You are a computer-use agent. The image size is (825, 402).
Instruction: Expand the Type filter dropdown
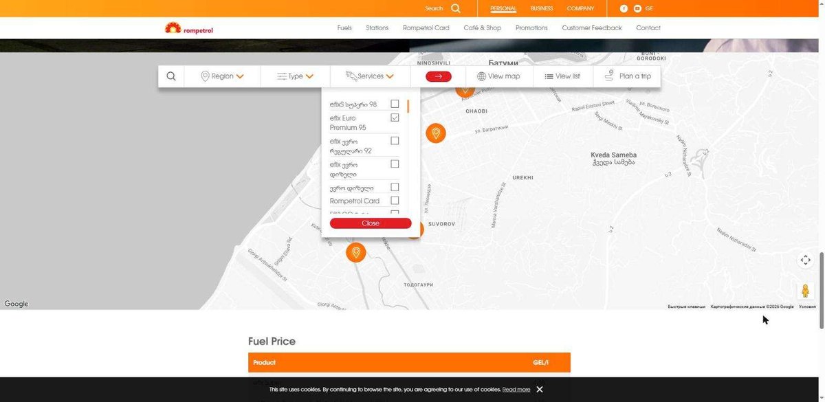(x=295, y=76)
